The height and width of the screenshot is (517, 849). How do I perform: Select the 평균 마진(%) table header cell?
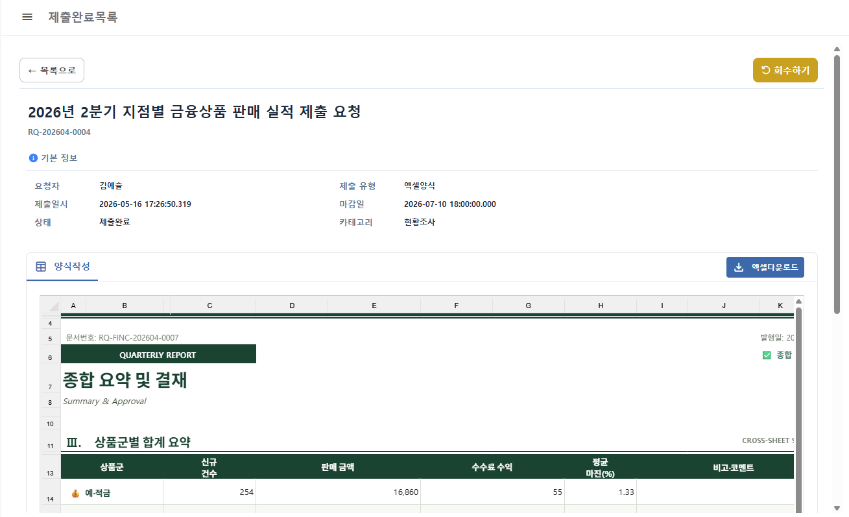pyautogui.click(x=601, y=467)
